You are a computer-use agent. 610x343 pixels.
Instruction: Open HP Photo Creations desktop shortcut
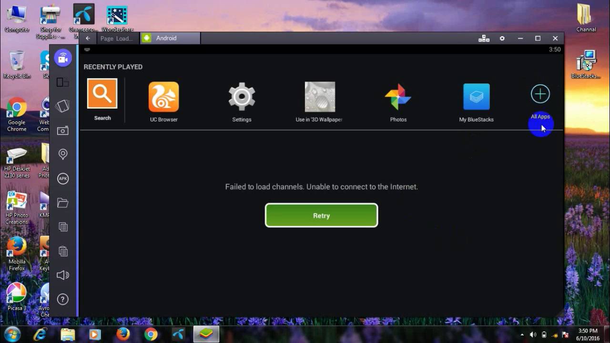coord(17,208)
